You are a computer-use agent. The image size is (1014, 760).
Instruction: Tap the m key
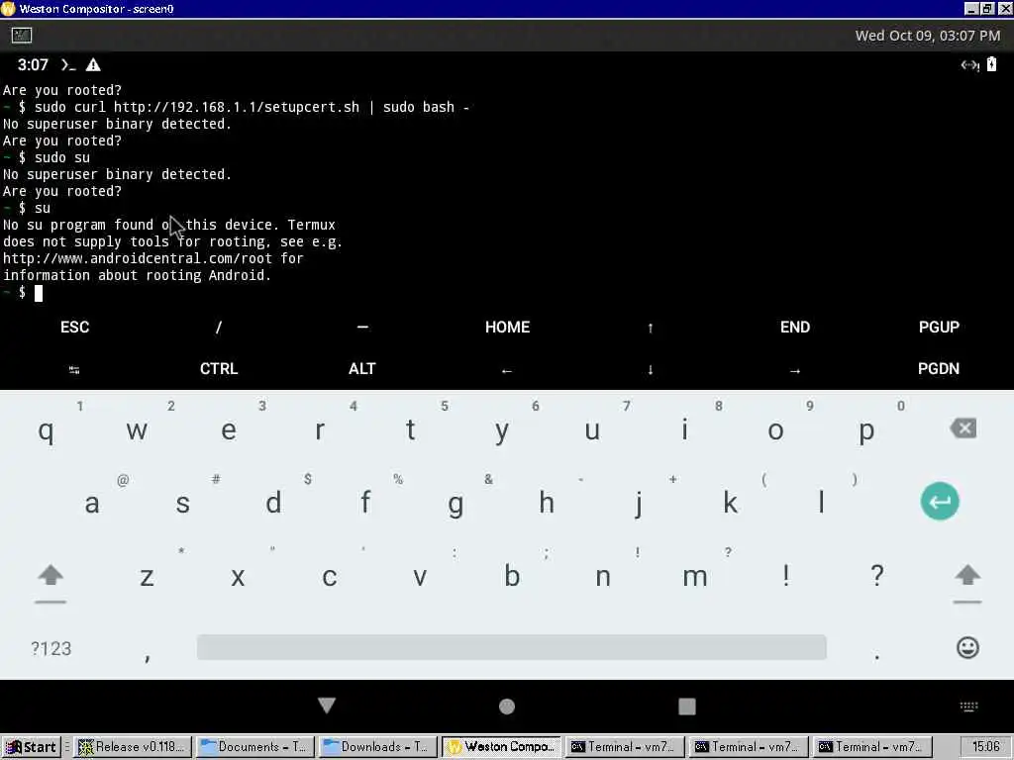tap(694, 577)
